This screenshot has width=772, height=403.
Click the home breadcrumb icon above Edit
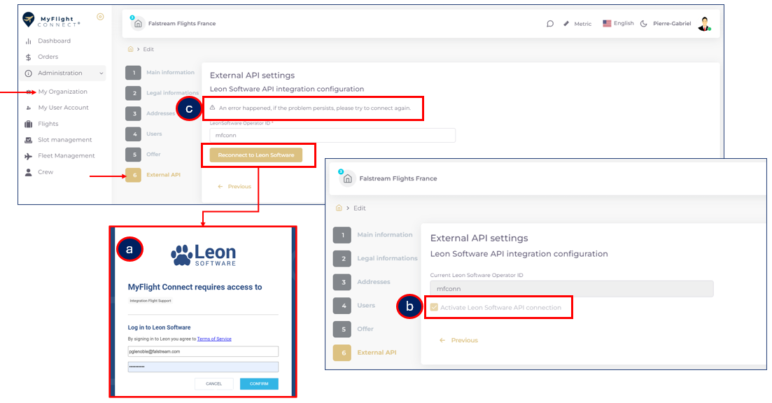coord(130,50)
